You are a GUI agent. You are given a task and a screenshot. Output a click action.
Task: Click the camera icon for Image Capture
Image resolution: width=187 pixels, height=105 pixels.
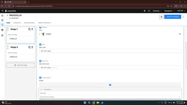pyautogui.click(x=110, y=85)
